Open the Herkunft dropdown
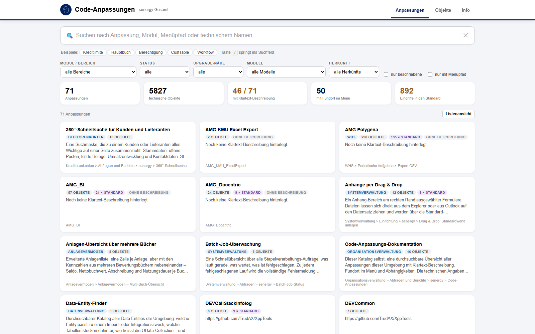The height and width of the screenshot is (334, 535). click(x=354, y=72)
